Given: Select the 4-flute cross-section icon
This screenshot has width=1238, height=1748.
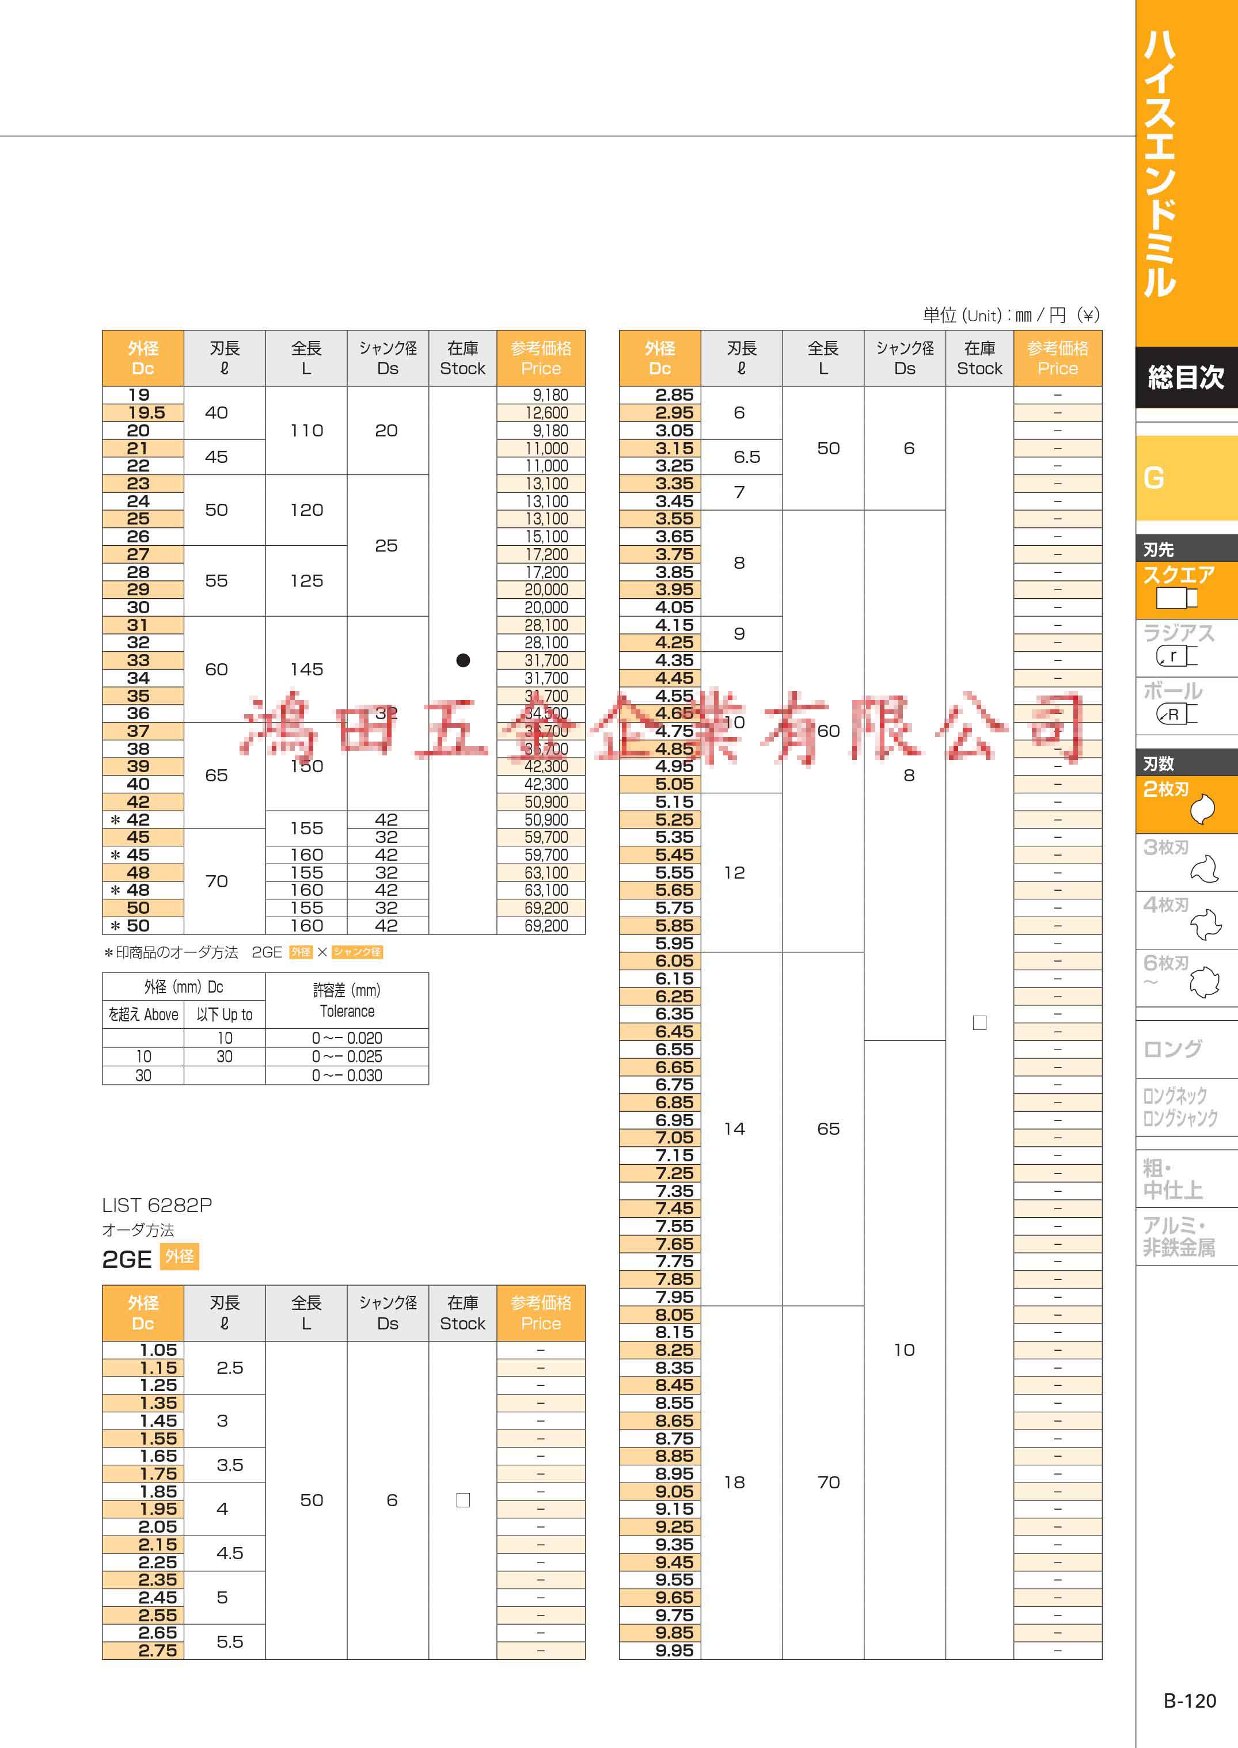Looking at the screenshot, I should pyautogui.click(x=1205, y=925).
